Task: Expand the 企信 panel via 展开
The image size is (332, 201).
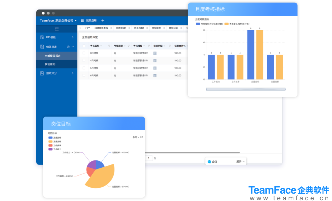Action: click(240, 161)
